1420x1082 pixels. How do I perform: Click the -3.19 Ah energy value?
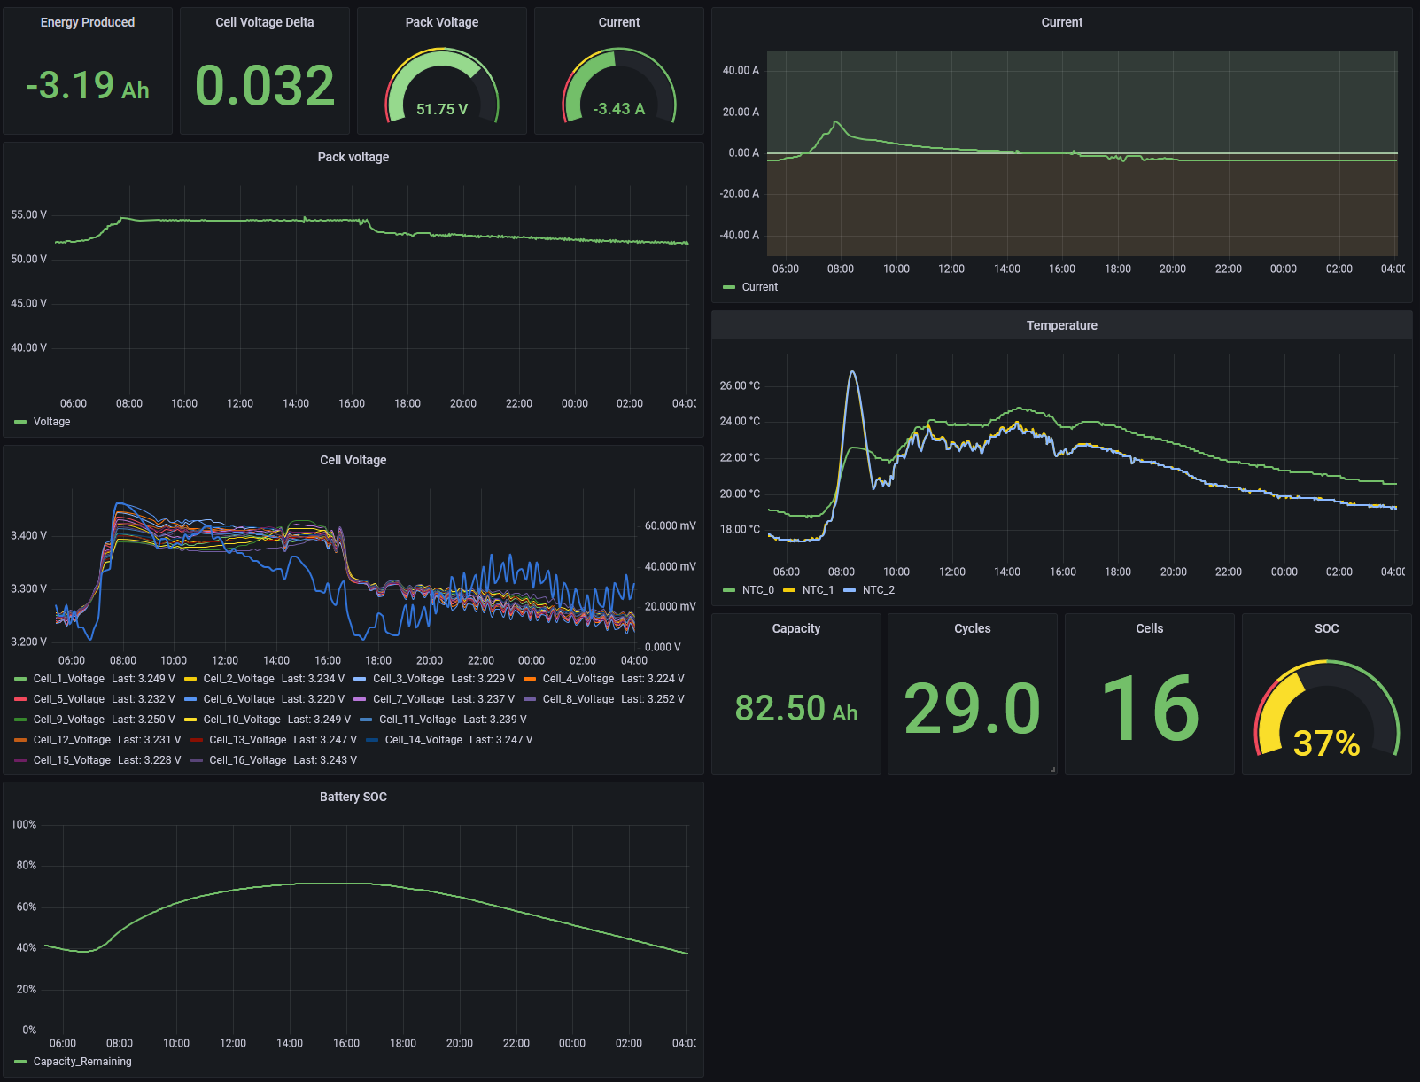[88, 86]
